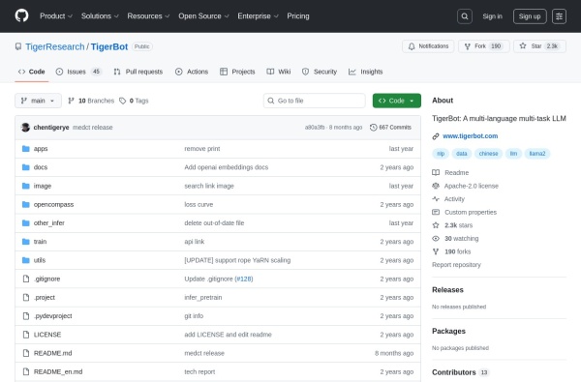Open the .pydevproject file

tap(53, 316)
